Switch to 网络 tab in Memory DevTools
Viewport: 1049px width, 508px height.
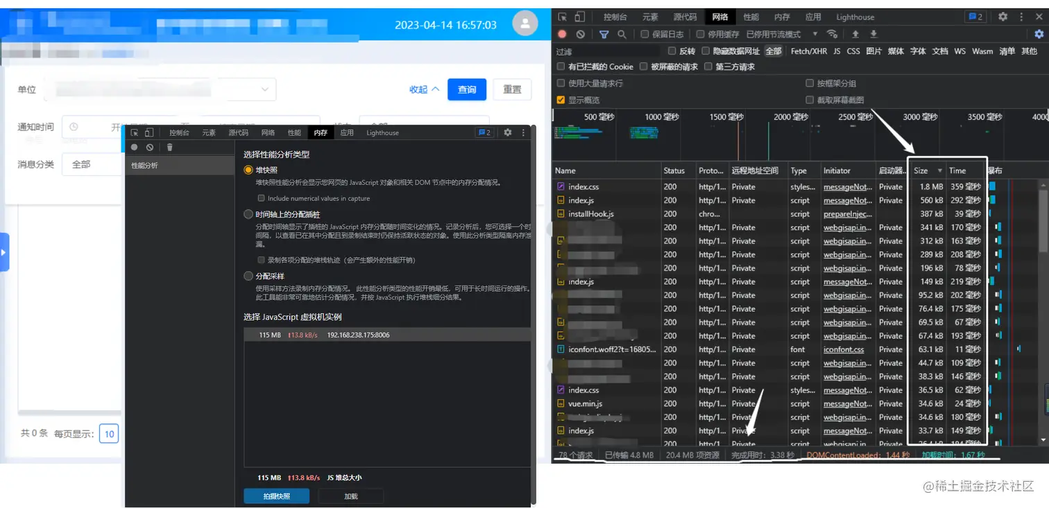268,132
